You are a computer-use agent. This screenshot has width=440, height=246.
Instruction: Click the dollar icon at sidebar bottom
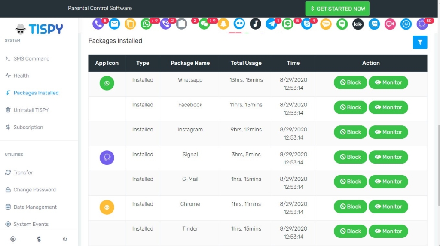pyautogui.click(x=39, y=239)
